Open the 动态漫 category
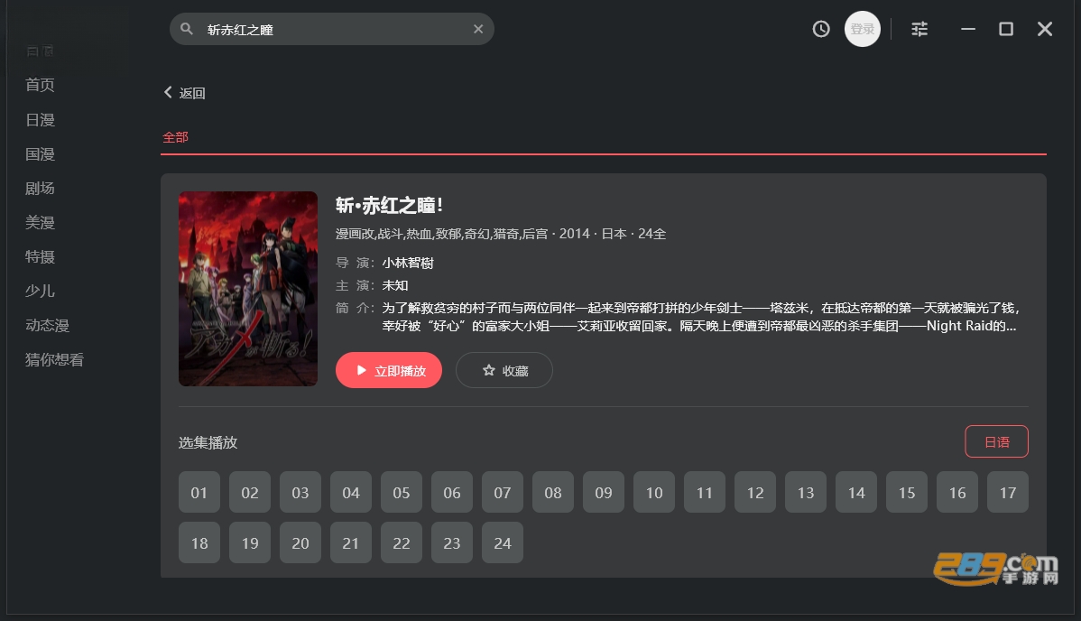This screenshot has height=621, width=1081. coord(48,325)
